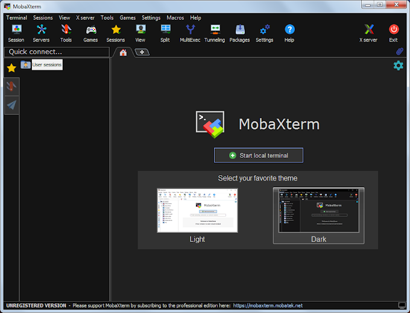Select the Light theme thumbnail

point(197,211)
